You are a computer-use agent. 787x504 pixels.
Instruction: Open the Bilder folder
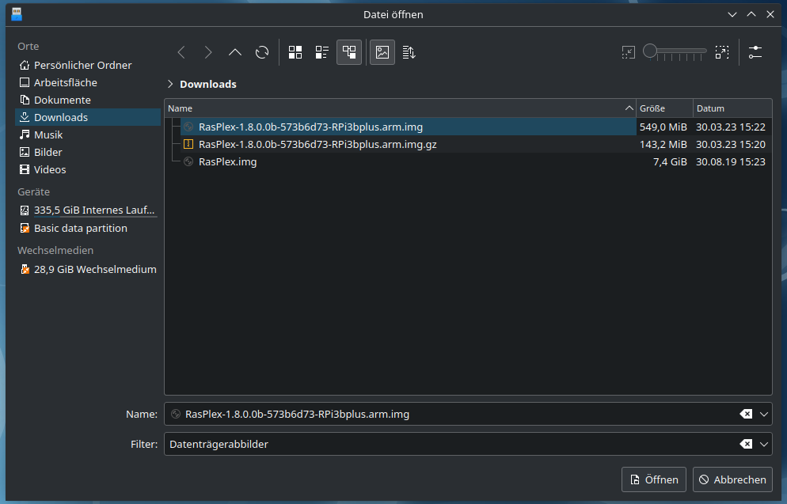(x=88, y=152)
